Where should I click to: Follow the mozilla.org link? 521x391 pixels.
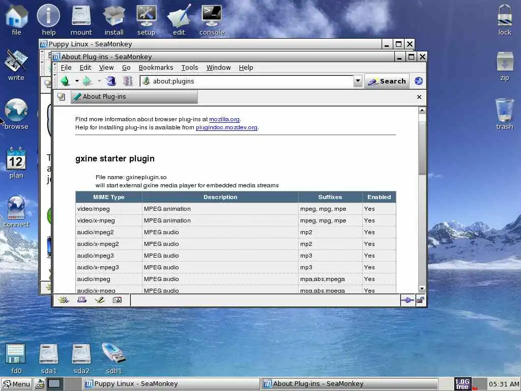(224, 119)
